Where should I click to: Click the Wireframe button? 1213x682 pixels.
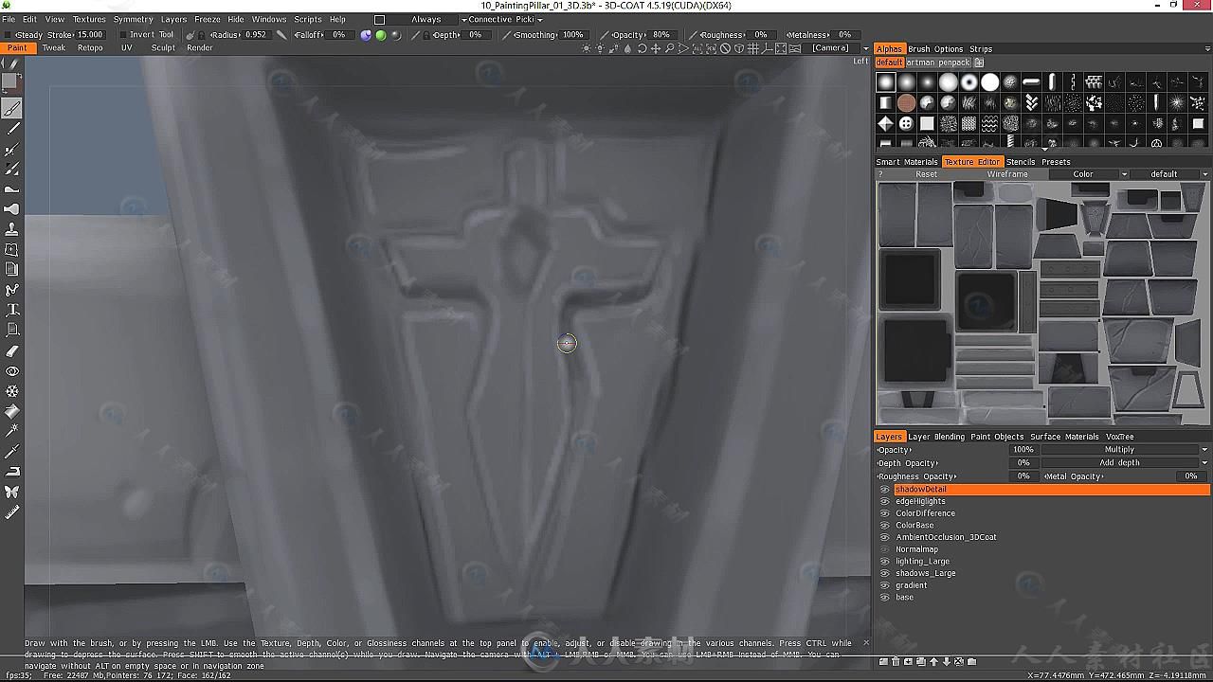click(x=1007, y=174)
